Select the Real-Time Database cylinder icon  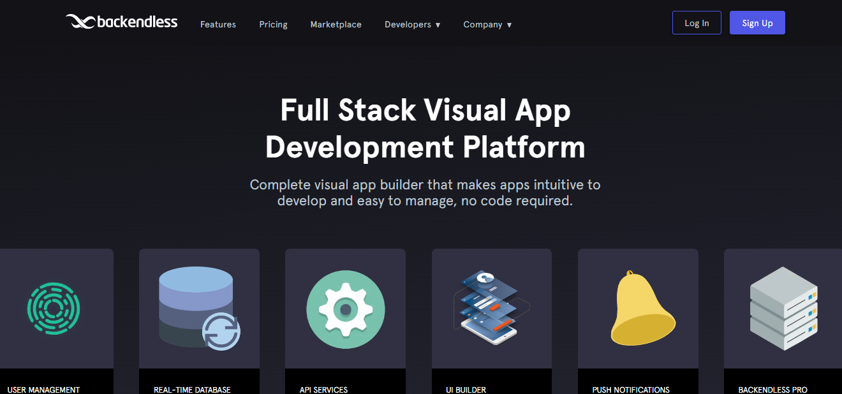click(199, 309)
